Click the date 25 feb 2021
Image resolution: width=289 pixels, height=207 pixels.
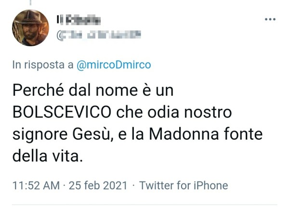click(x=98, y=185)
